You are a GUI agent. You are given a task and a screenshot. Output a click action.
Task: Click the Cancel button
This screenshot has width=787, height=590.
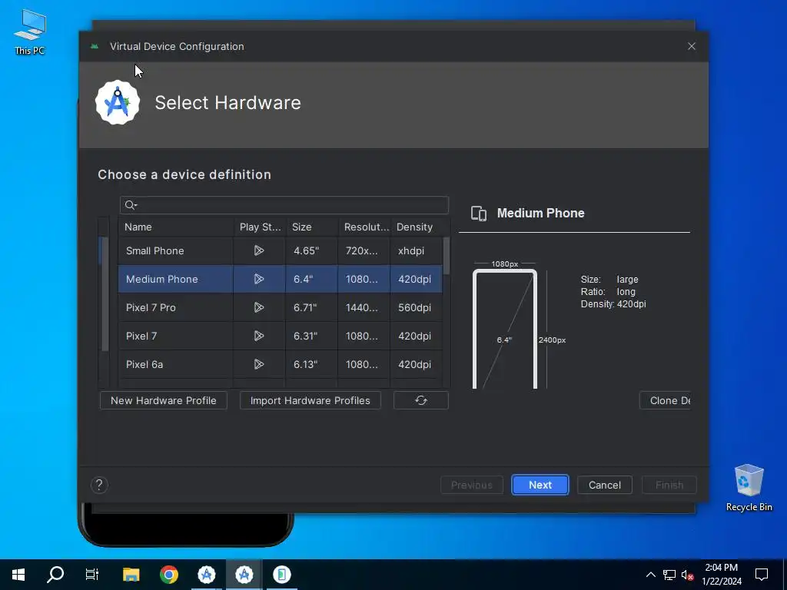coord(604,486)
